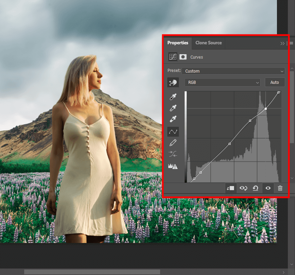Screen dimensions: 295x275
Task: Toggle Curves layer visibility eye
Action: click(x=268, y=188)
